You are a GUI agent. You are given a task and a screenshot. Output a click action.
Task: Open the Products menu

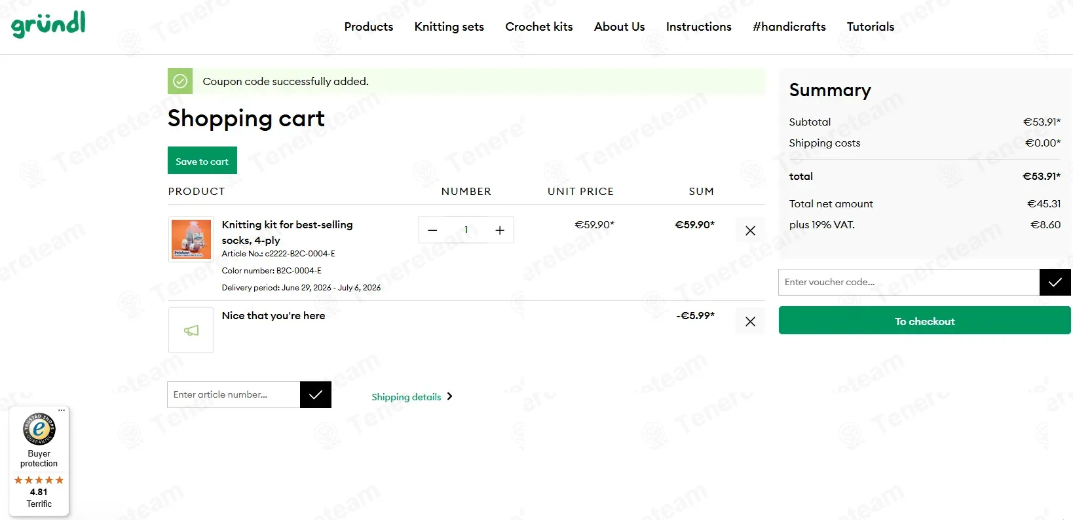(x=369, y=27)
